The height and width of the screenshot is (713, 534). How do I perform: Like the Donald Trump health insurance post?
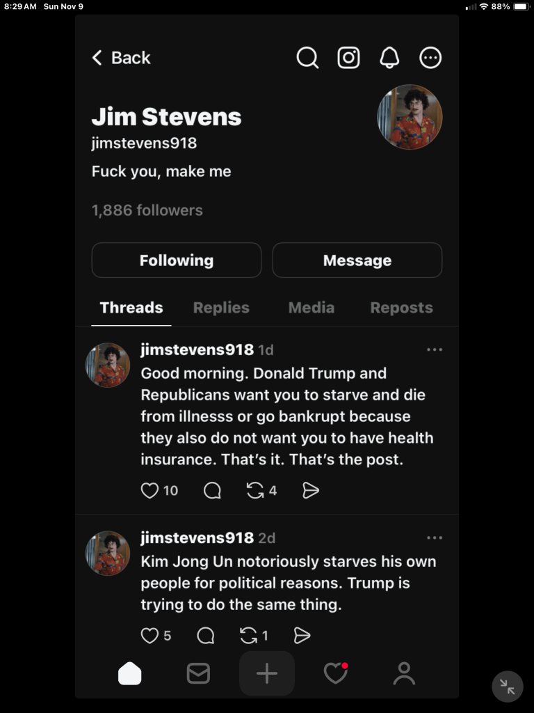coord(149,490)
